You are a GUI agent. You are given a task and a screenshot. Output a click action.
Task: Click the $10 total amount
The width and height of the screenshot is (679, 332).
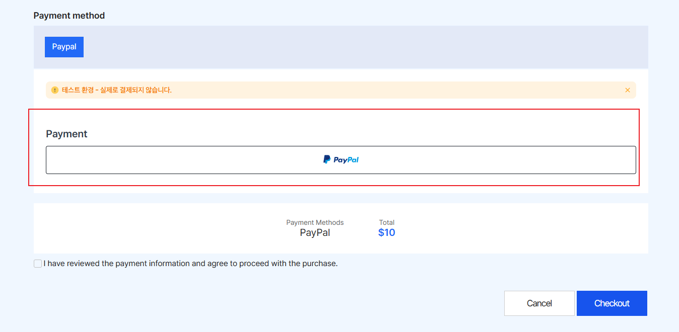387,232
